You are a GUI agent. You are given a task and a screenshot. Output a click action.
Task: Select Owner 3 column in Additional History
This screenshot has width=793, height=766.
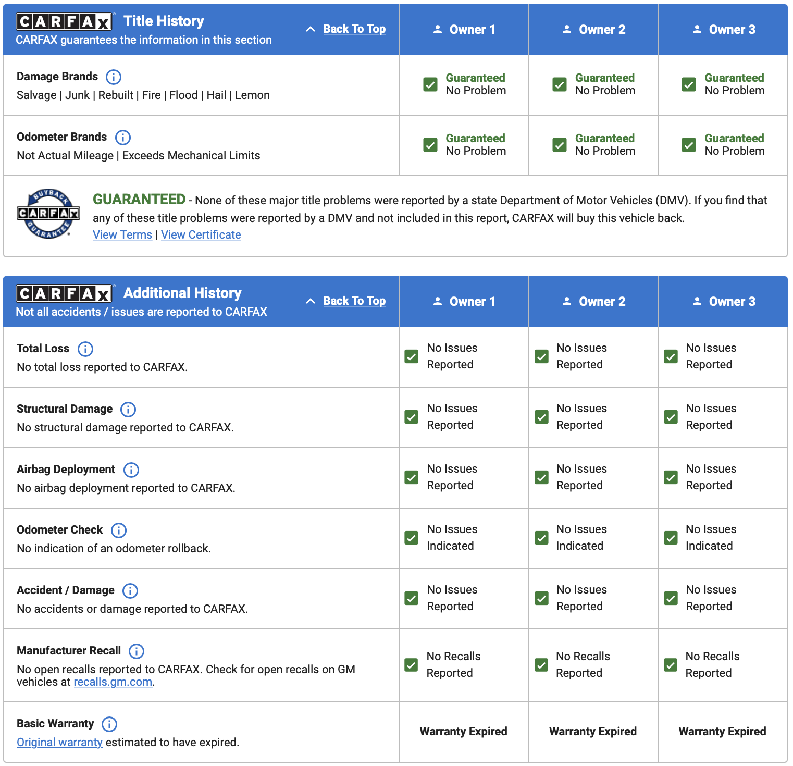pos(723,302)
